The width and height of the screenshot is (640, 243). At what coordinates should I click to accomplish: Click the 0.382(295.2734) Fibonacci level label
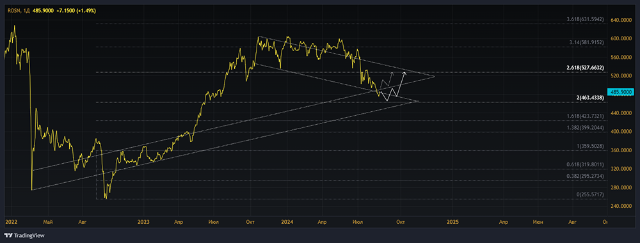pyautogui.click(x=586, y=176)
